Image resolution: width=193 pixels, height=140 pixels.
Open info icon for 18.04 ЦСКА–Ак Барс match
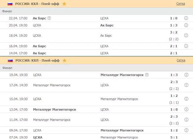click(x=186, y=36)
